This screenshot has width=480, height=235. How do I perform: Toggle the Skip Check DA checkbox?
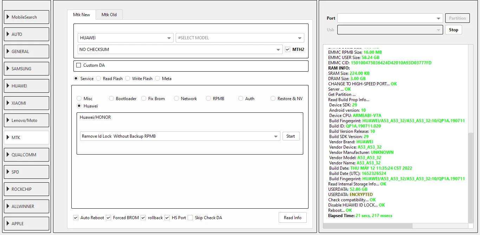point(190,218)
